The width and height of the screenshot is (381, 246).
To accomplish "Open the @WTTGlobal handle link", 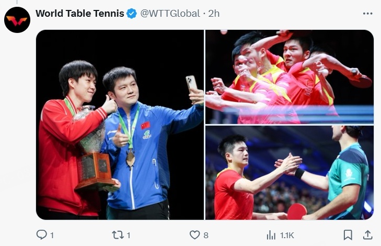I will coord(170,14).
